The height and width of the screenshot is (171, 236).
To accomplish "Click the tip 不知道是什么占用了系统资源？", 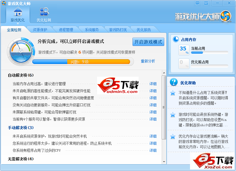I will click(x=203, y=98).
